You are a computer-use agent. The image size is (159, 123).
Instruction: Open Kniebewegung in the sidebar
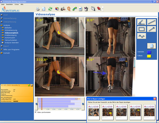[10, 35]
